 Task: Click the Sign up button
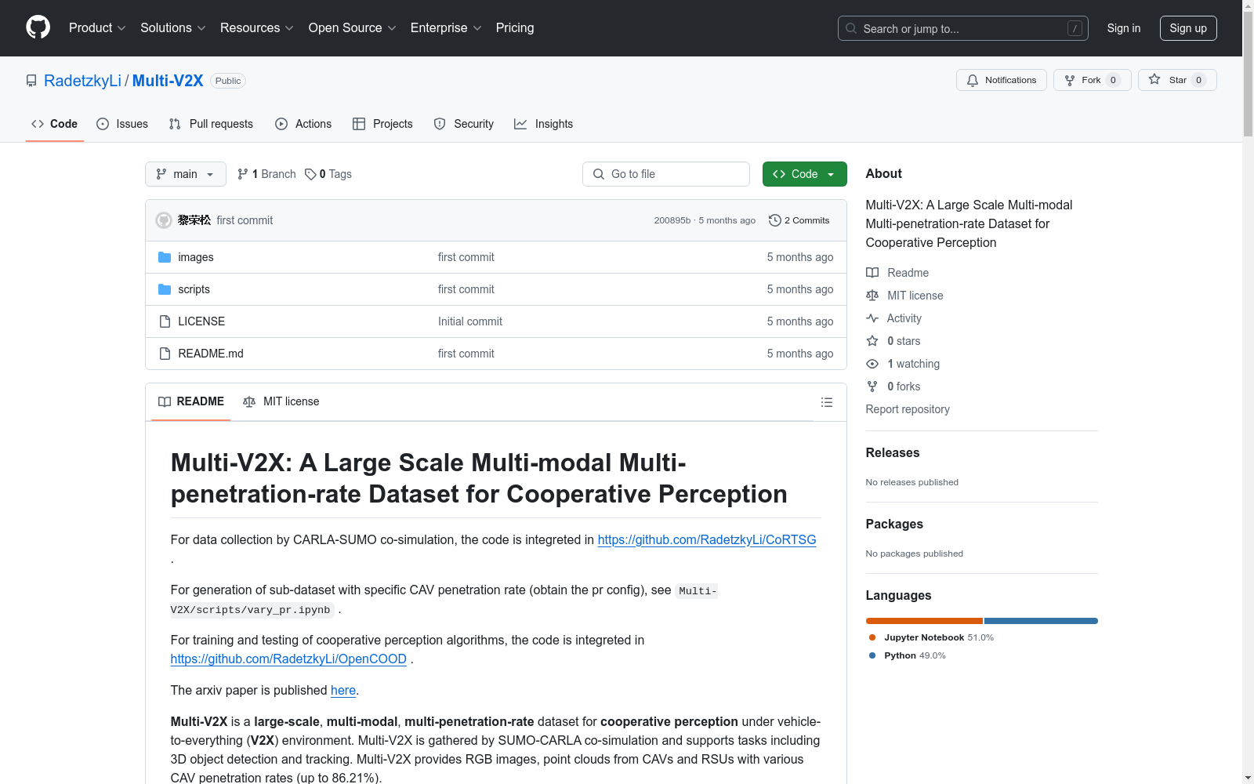(1188, 28)
